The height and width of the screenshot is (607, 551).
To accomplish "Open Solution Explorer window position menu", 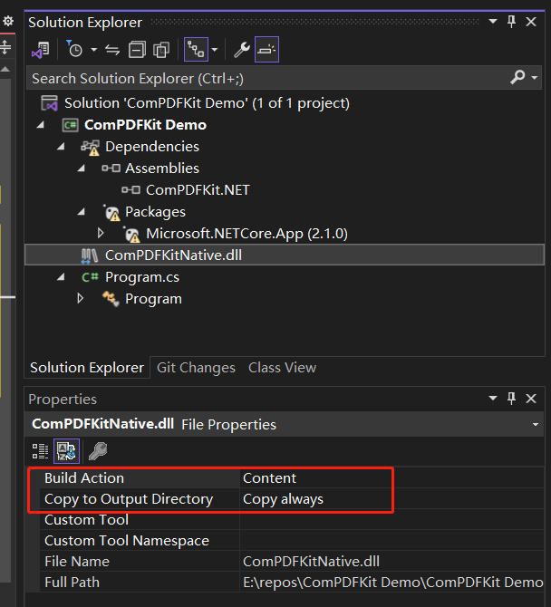I will point(492,22).
